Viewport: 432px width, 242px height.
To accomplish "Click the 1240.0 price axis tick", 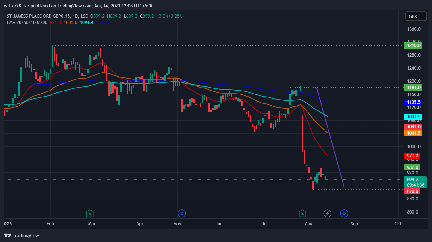I will pos(414,68).
